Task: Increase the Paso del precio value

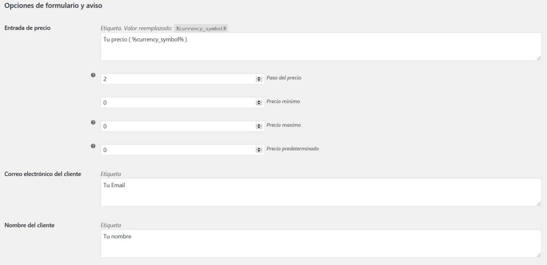Action: (259, 77)
